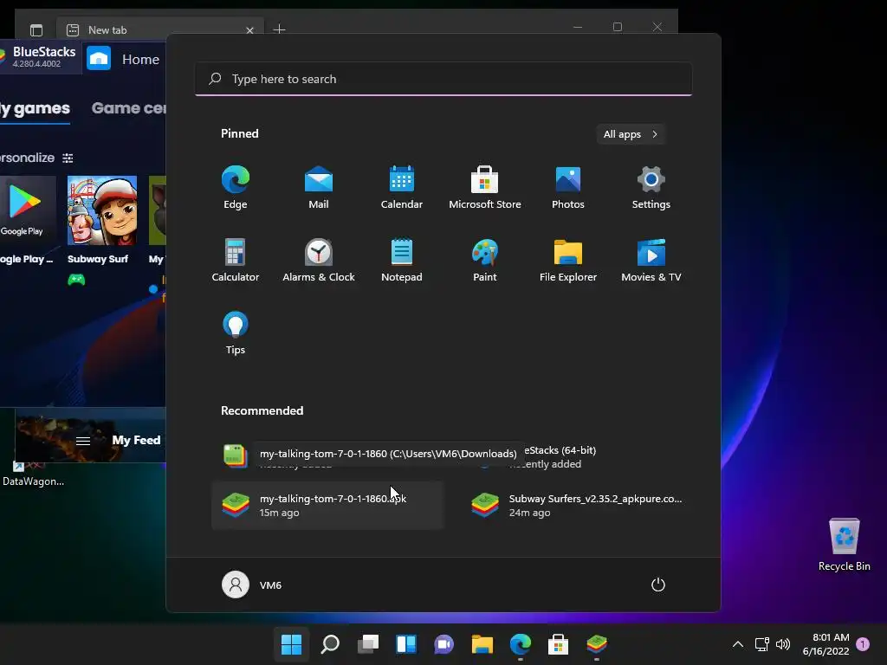Open network status in system tray
This screenshot has height=665, width=887.
(x=762, y=644)
